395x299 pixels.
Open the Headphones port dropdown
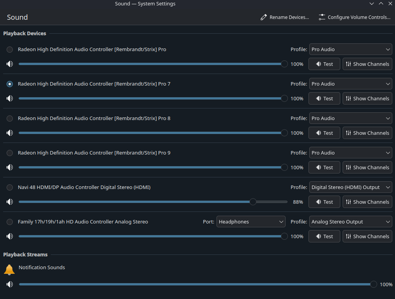251,222
